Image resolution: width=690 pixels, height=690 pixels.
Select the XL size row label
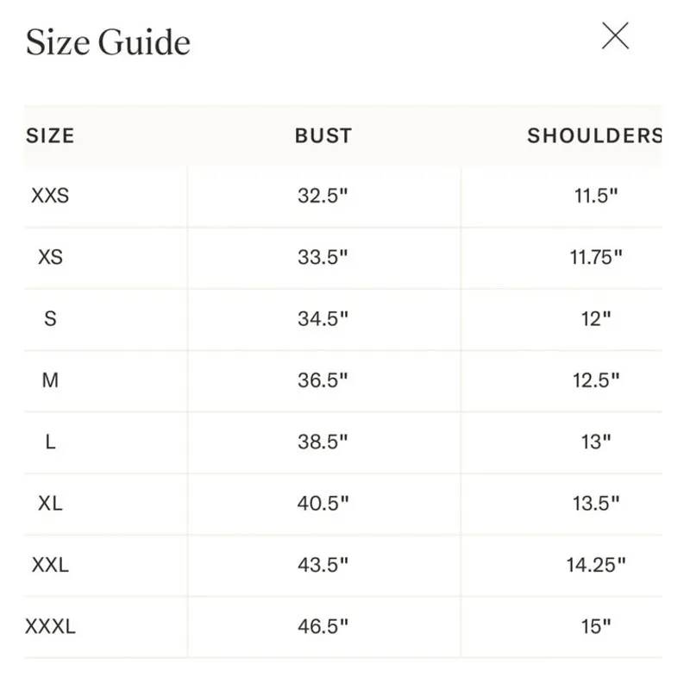(50, 503)
